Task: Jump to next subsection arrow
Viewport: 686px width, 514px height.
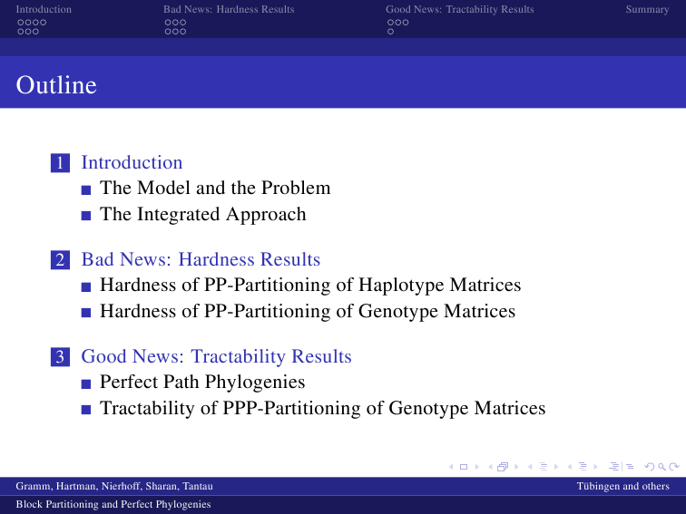Action: point(556,467)
